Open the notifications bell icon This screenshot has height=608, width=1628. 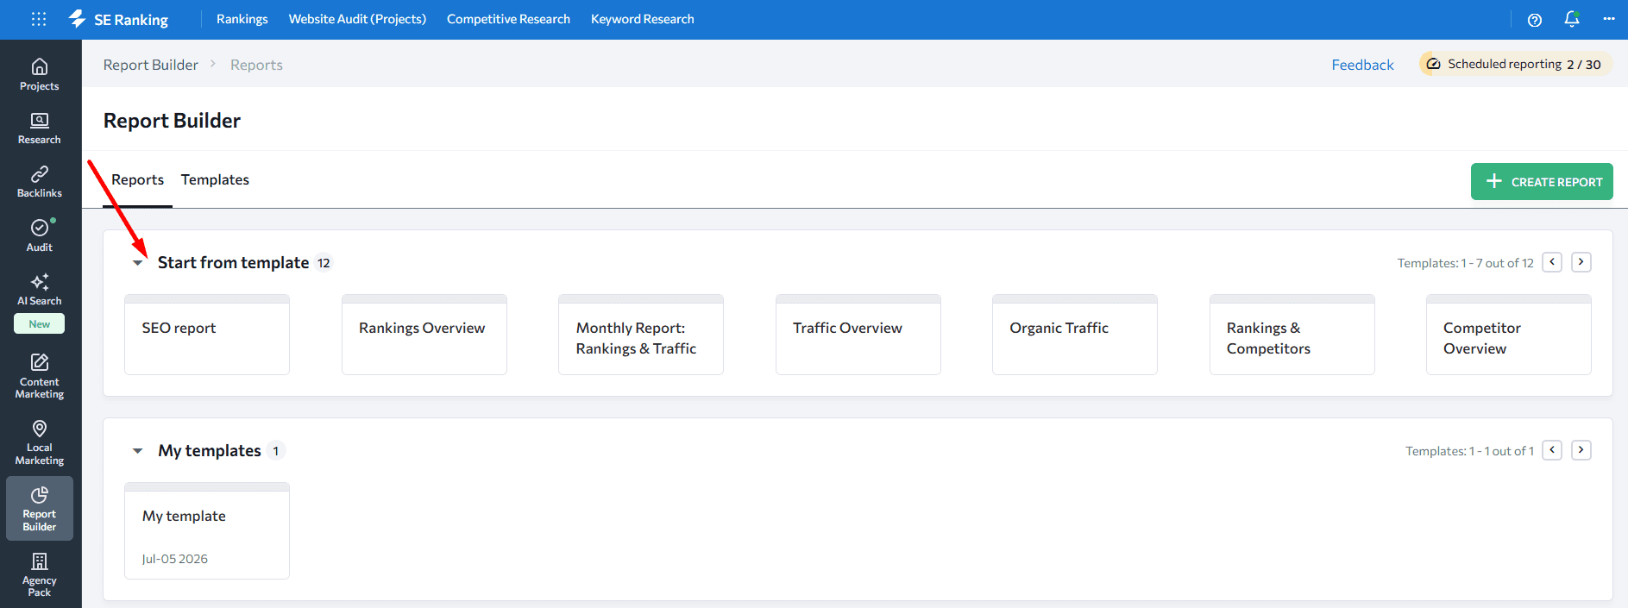pyautogui.click(x=1571, y=19)
